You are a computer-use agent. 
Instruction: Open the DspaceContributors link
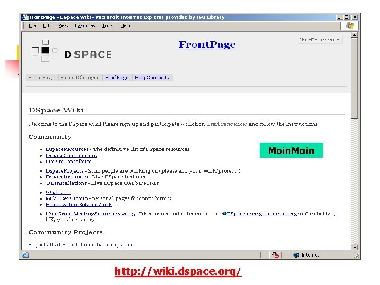click(71, 155)
